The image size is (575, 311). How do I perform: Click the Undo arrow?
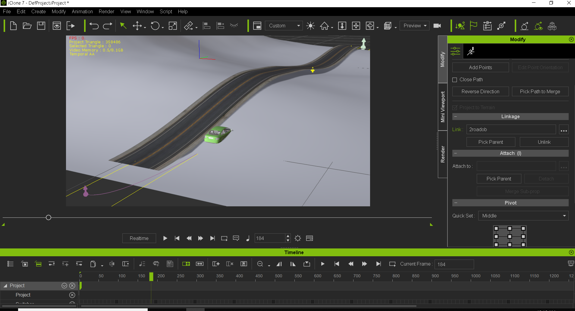pyautogui.click(x=94, y=26)
